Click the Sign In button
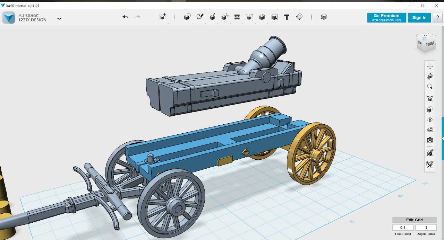The height and width of the screenshot is (240, 444). pos(419,18)
